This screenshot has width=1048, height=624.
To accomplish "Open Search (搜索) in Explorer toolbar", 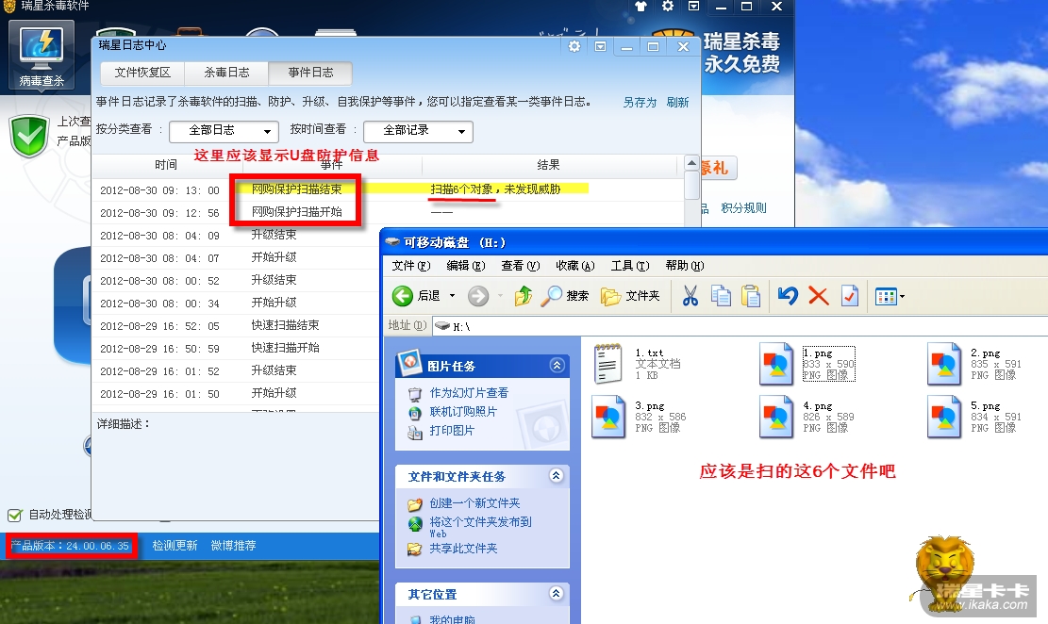I will pyautogui.click(x=565, y=295).
